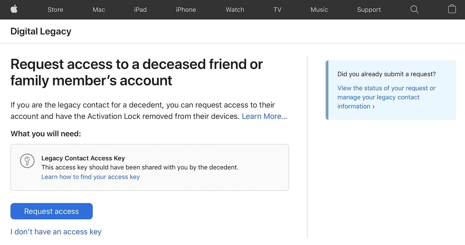Screen dimensions: 465x245
Task: Open search with the magnifying glass icon
Action: (414, 9)
